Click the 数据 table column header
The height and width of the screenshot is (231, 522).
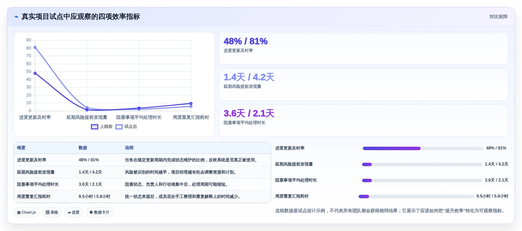[x=83, y=148]
